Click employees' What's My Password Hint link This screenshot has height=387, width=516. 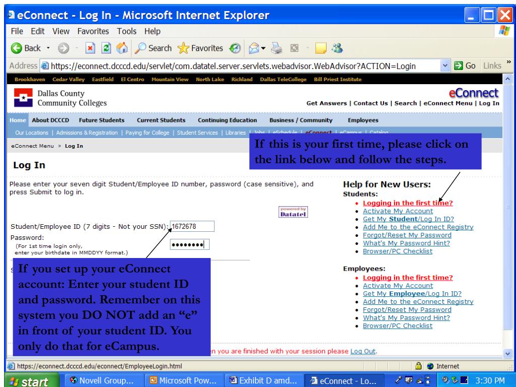(x=407, y=317)
